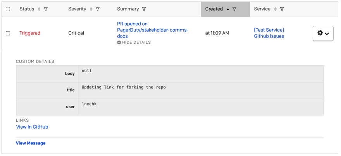Click the Service column sort arrows
This screenshot has height=156, width=341.
coord(275,9)
